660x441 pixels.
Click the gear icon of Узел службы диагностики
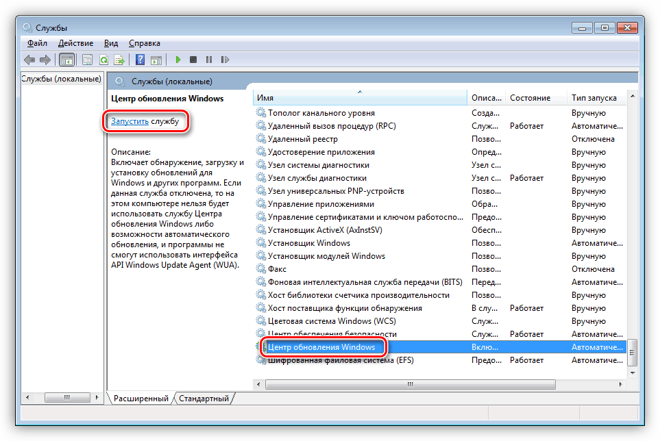click(261, 178)
